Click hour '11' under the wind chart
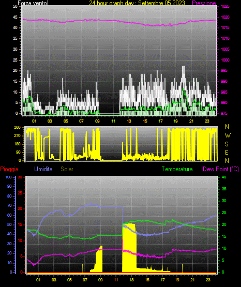 113,121
